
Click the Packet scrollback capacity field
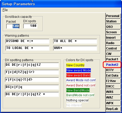click(x=13, y=26)
